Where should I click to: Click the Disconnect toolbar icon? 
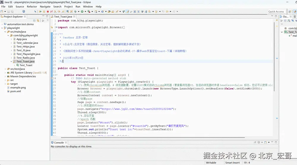(x=51, y=12)
